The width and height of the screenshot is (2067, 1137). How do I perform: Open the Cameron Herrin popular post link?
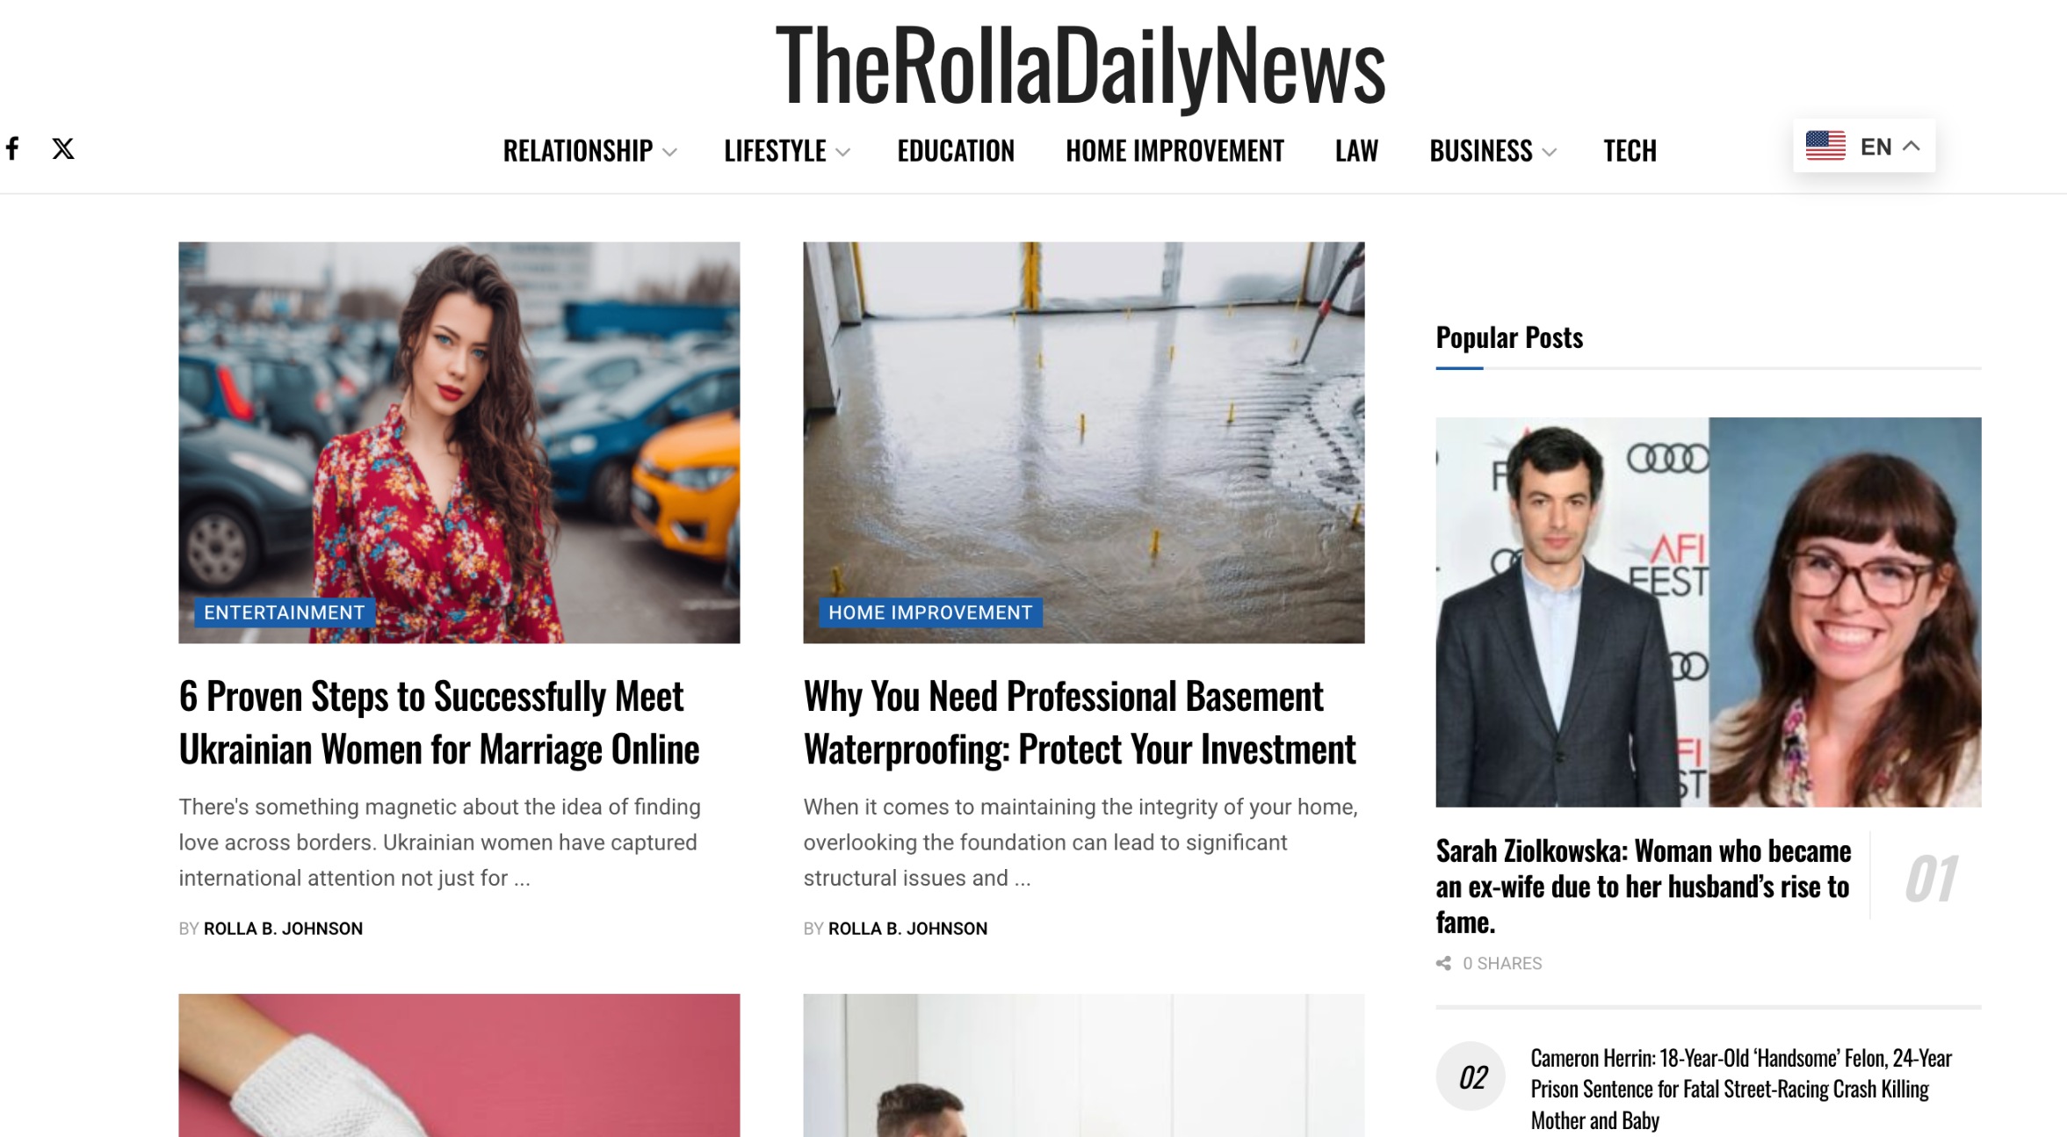pyautogui.click(x=1741, y=1089)
